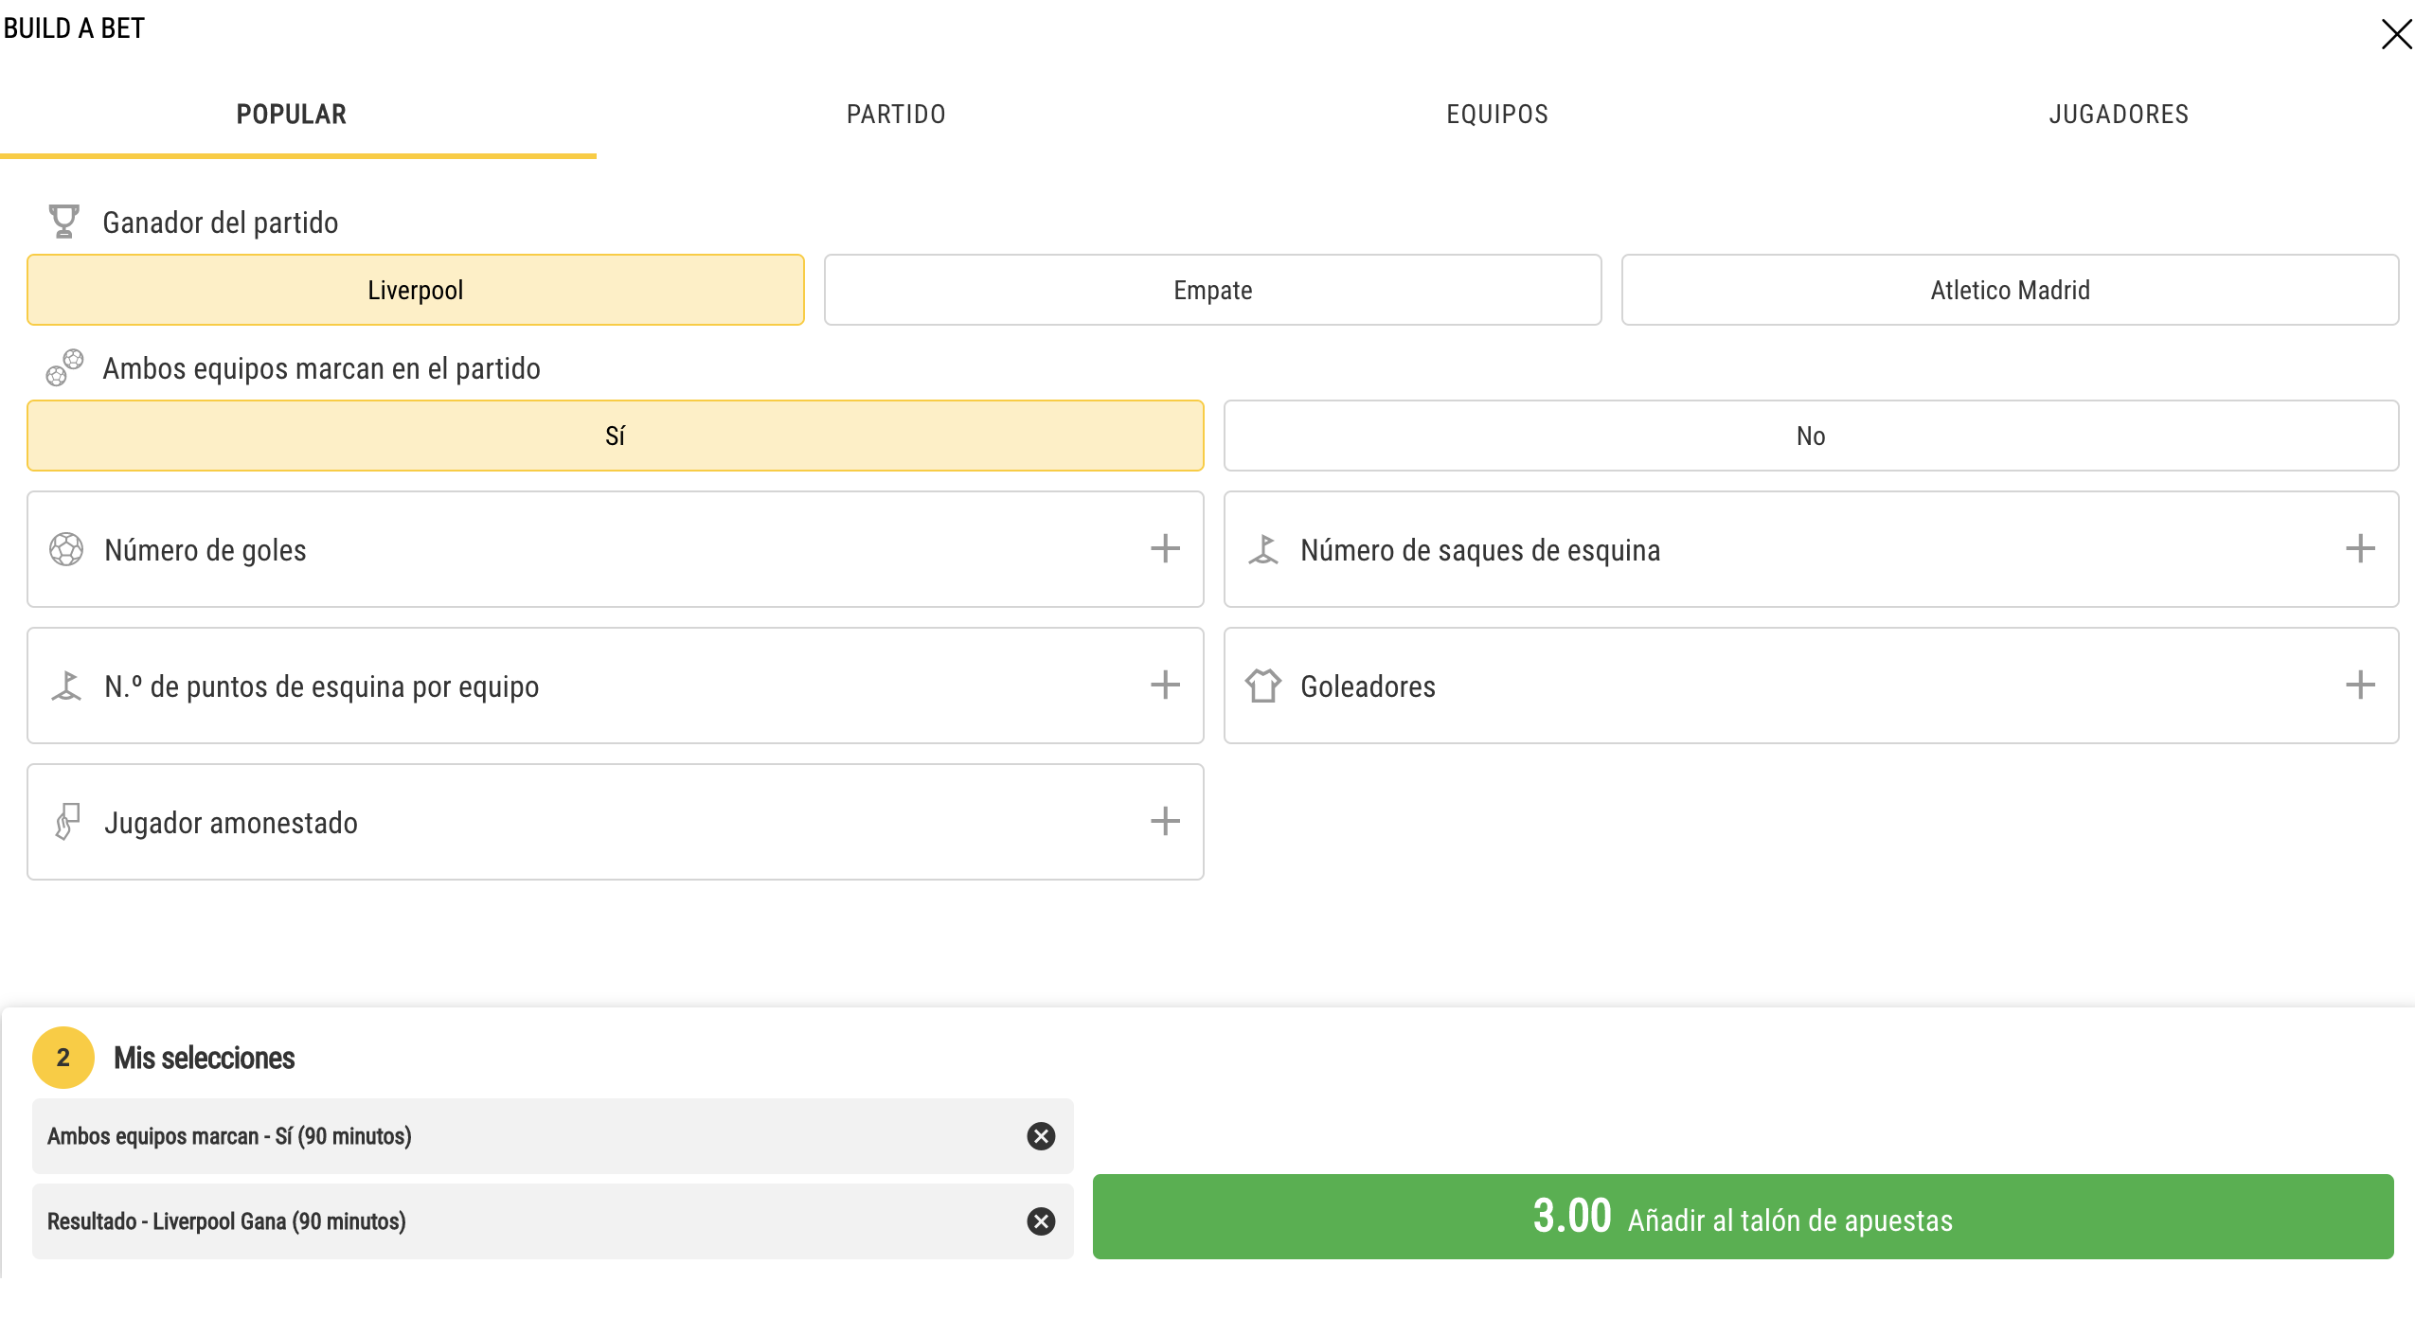Click the corner flag icon in Número de saques de esquina

pos(1263,549)
